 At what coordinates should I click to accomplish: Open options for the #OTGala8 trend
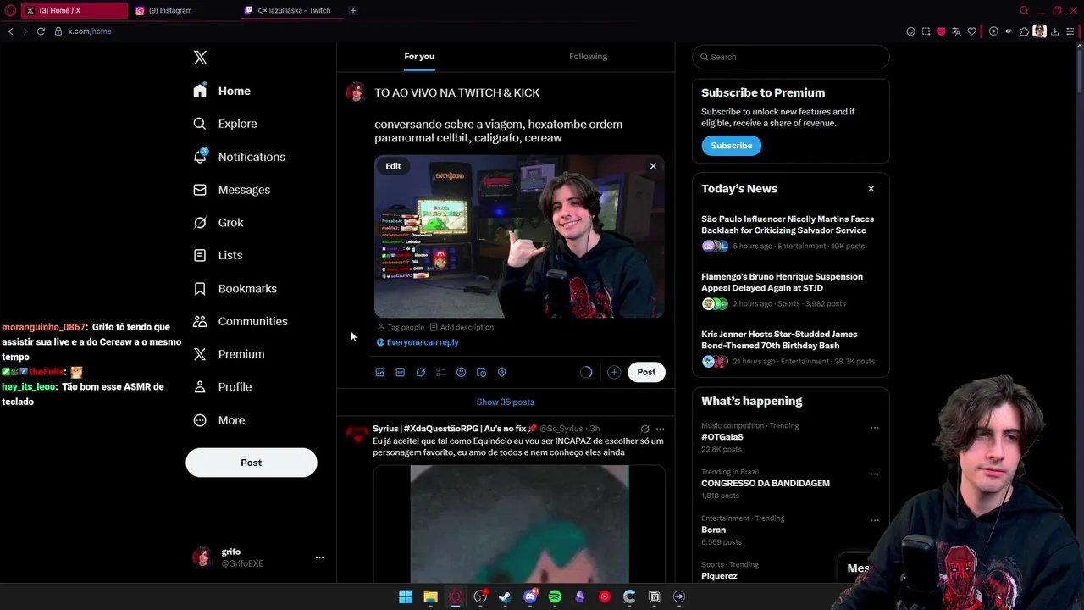[x=875, y=428]
